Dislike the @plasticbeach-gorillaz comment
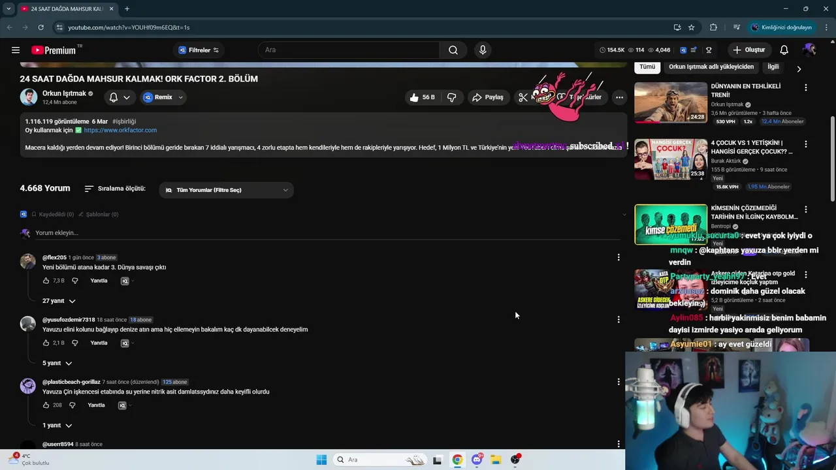The width and height of the screenshot is (836, 470). point(72,405)
